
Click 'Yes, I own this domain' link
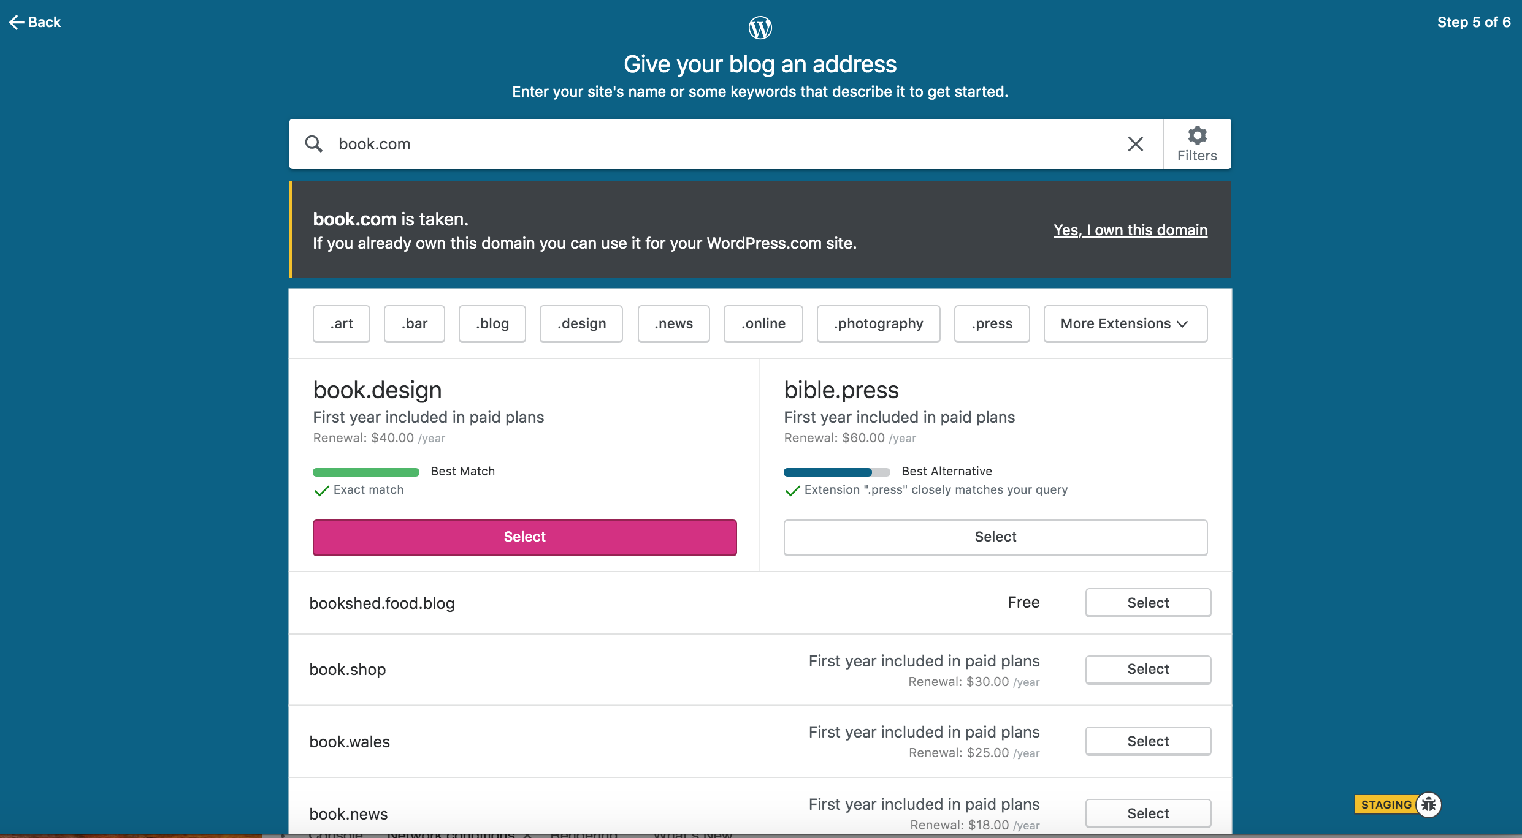coord(1130,230)
